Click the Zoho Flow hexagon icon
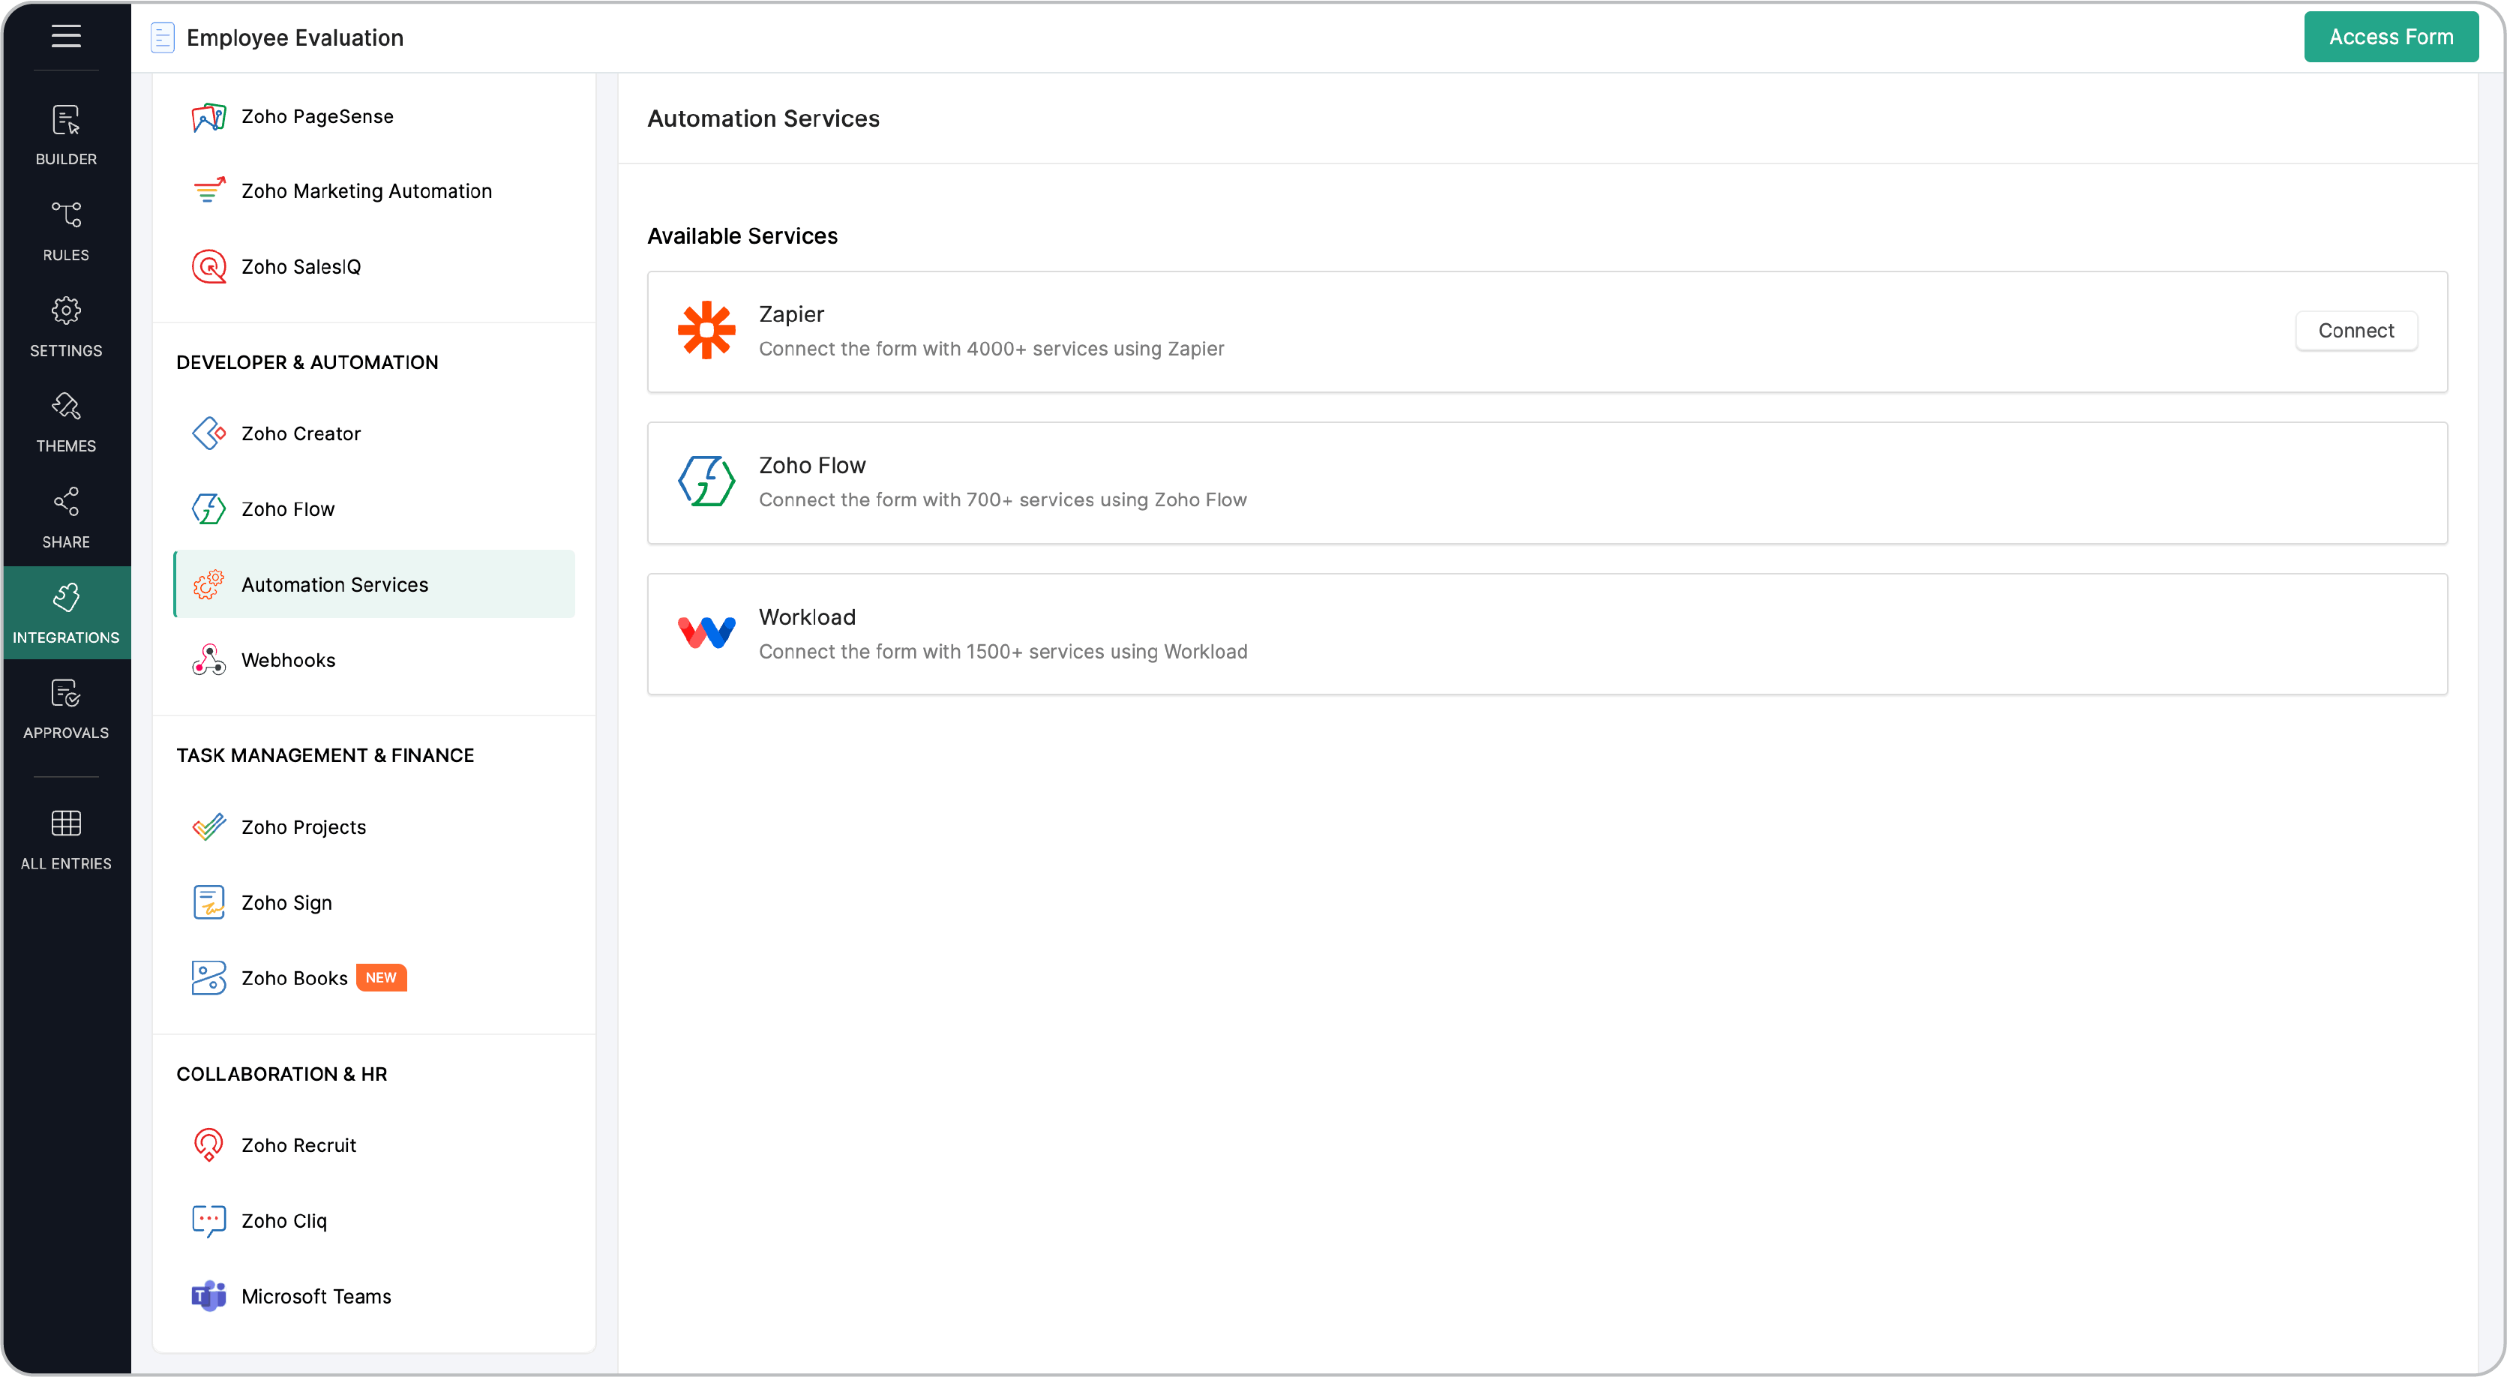 [706, 481]
